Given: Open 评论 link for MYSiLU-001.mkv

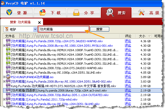Looking at the screenshot, I should click(x=128, y=45).
